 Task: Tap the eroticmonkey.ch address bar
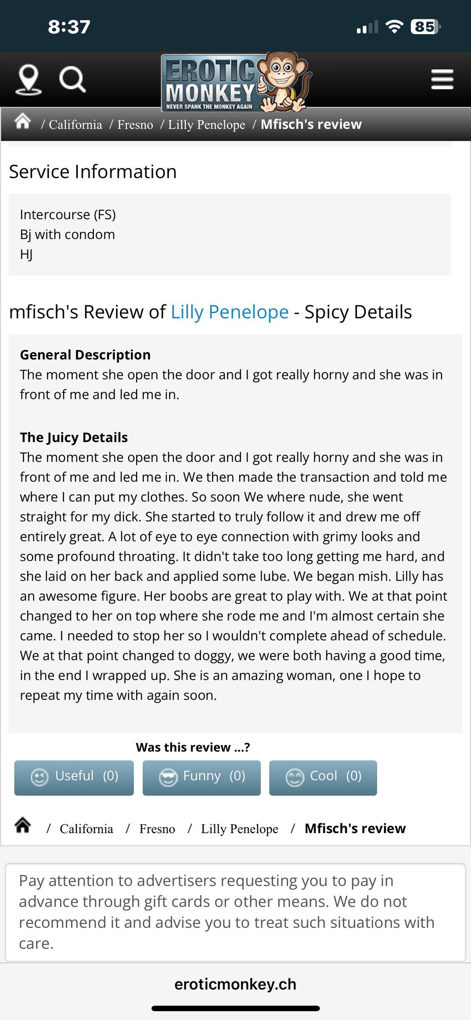pos(235,984)
